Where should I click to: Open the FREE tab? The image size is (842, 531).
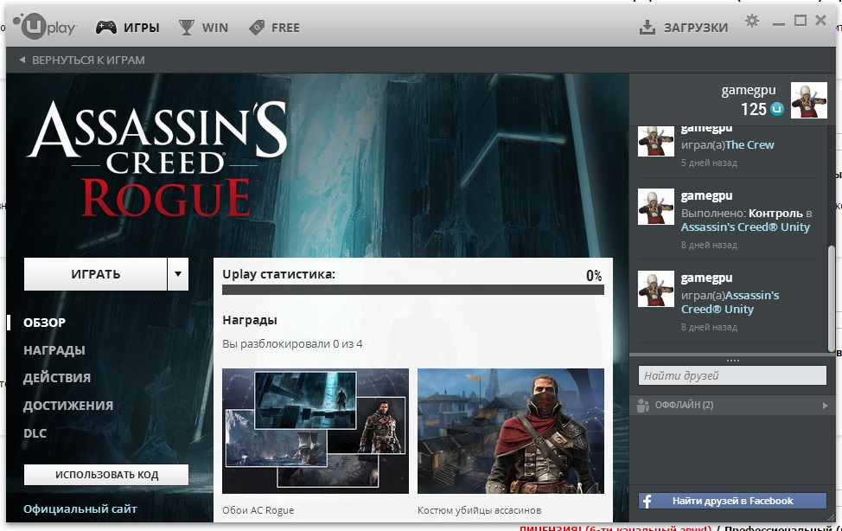(x=274, y=28)
